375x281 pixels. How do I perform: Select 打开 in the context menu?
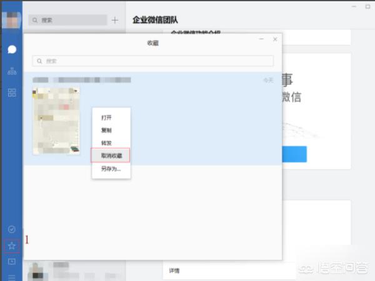(x=106, y=117)
